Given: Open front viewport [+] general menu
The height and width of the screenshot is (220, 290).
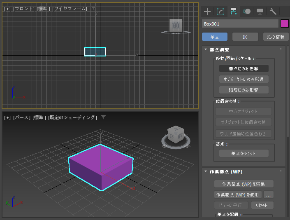Looking at the screenshot, I should pyautogui.click(x=7, y=9).
